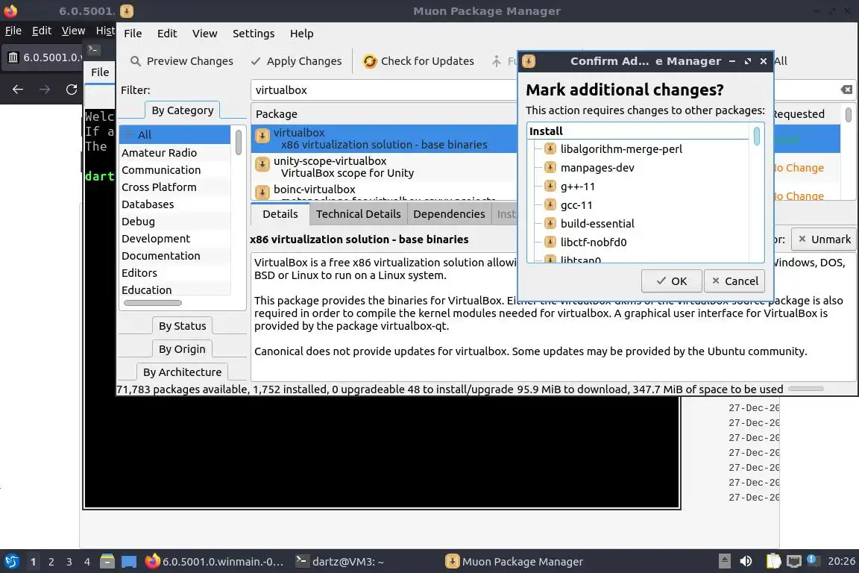The height and width of the screenshot is (573, 859).
Task: Select the Details tab
Action: point(280,214)
